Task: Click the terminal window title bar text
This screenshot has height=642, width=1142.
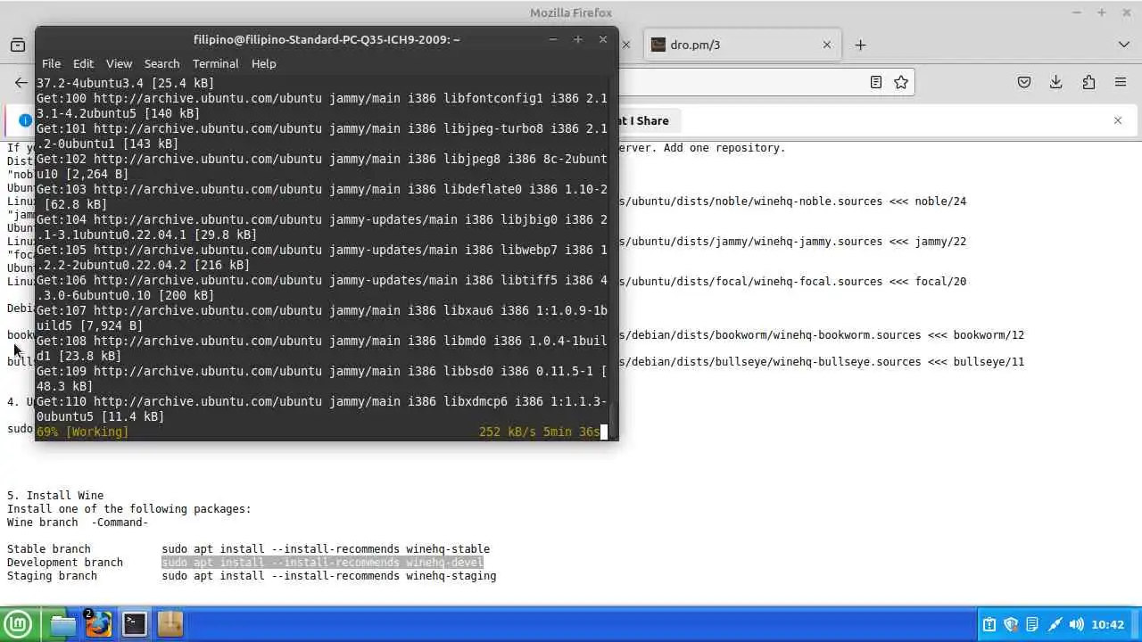Action: point(327,39)
